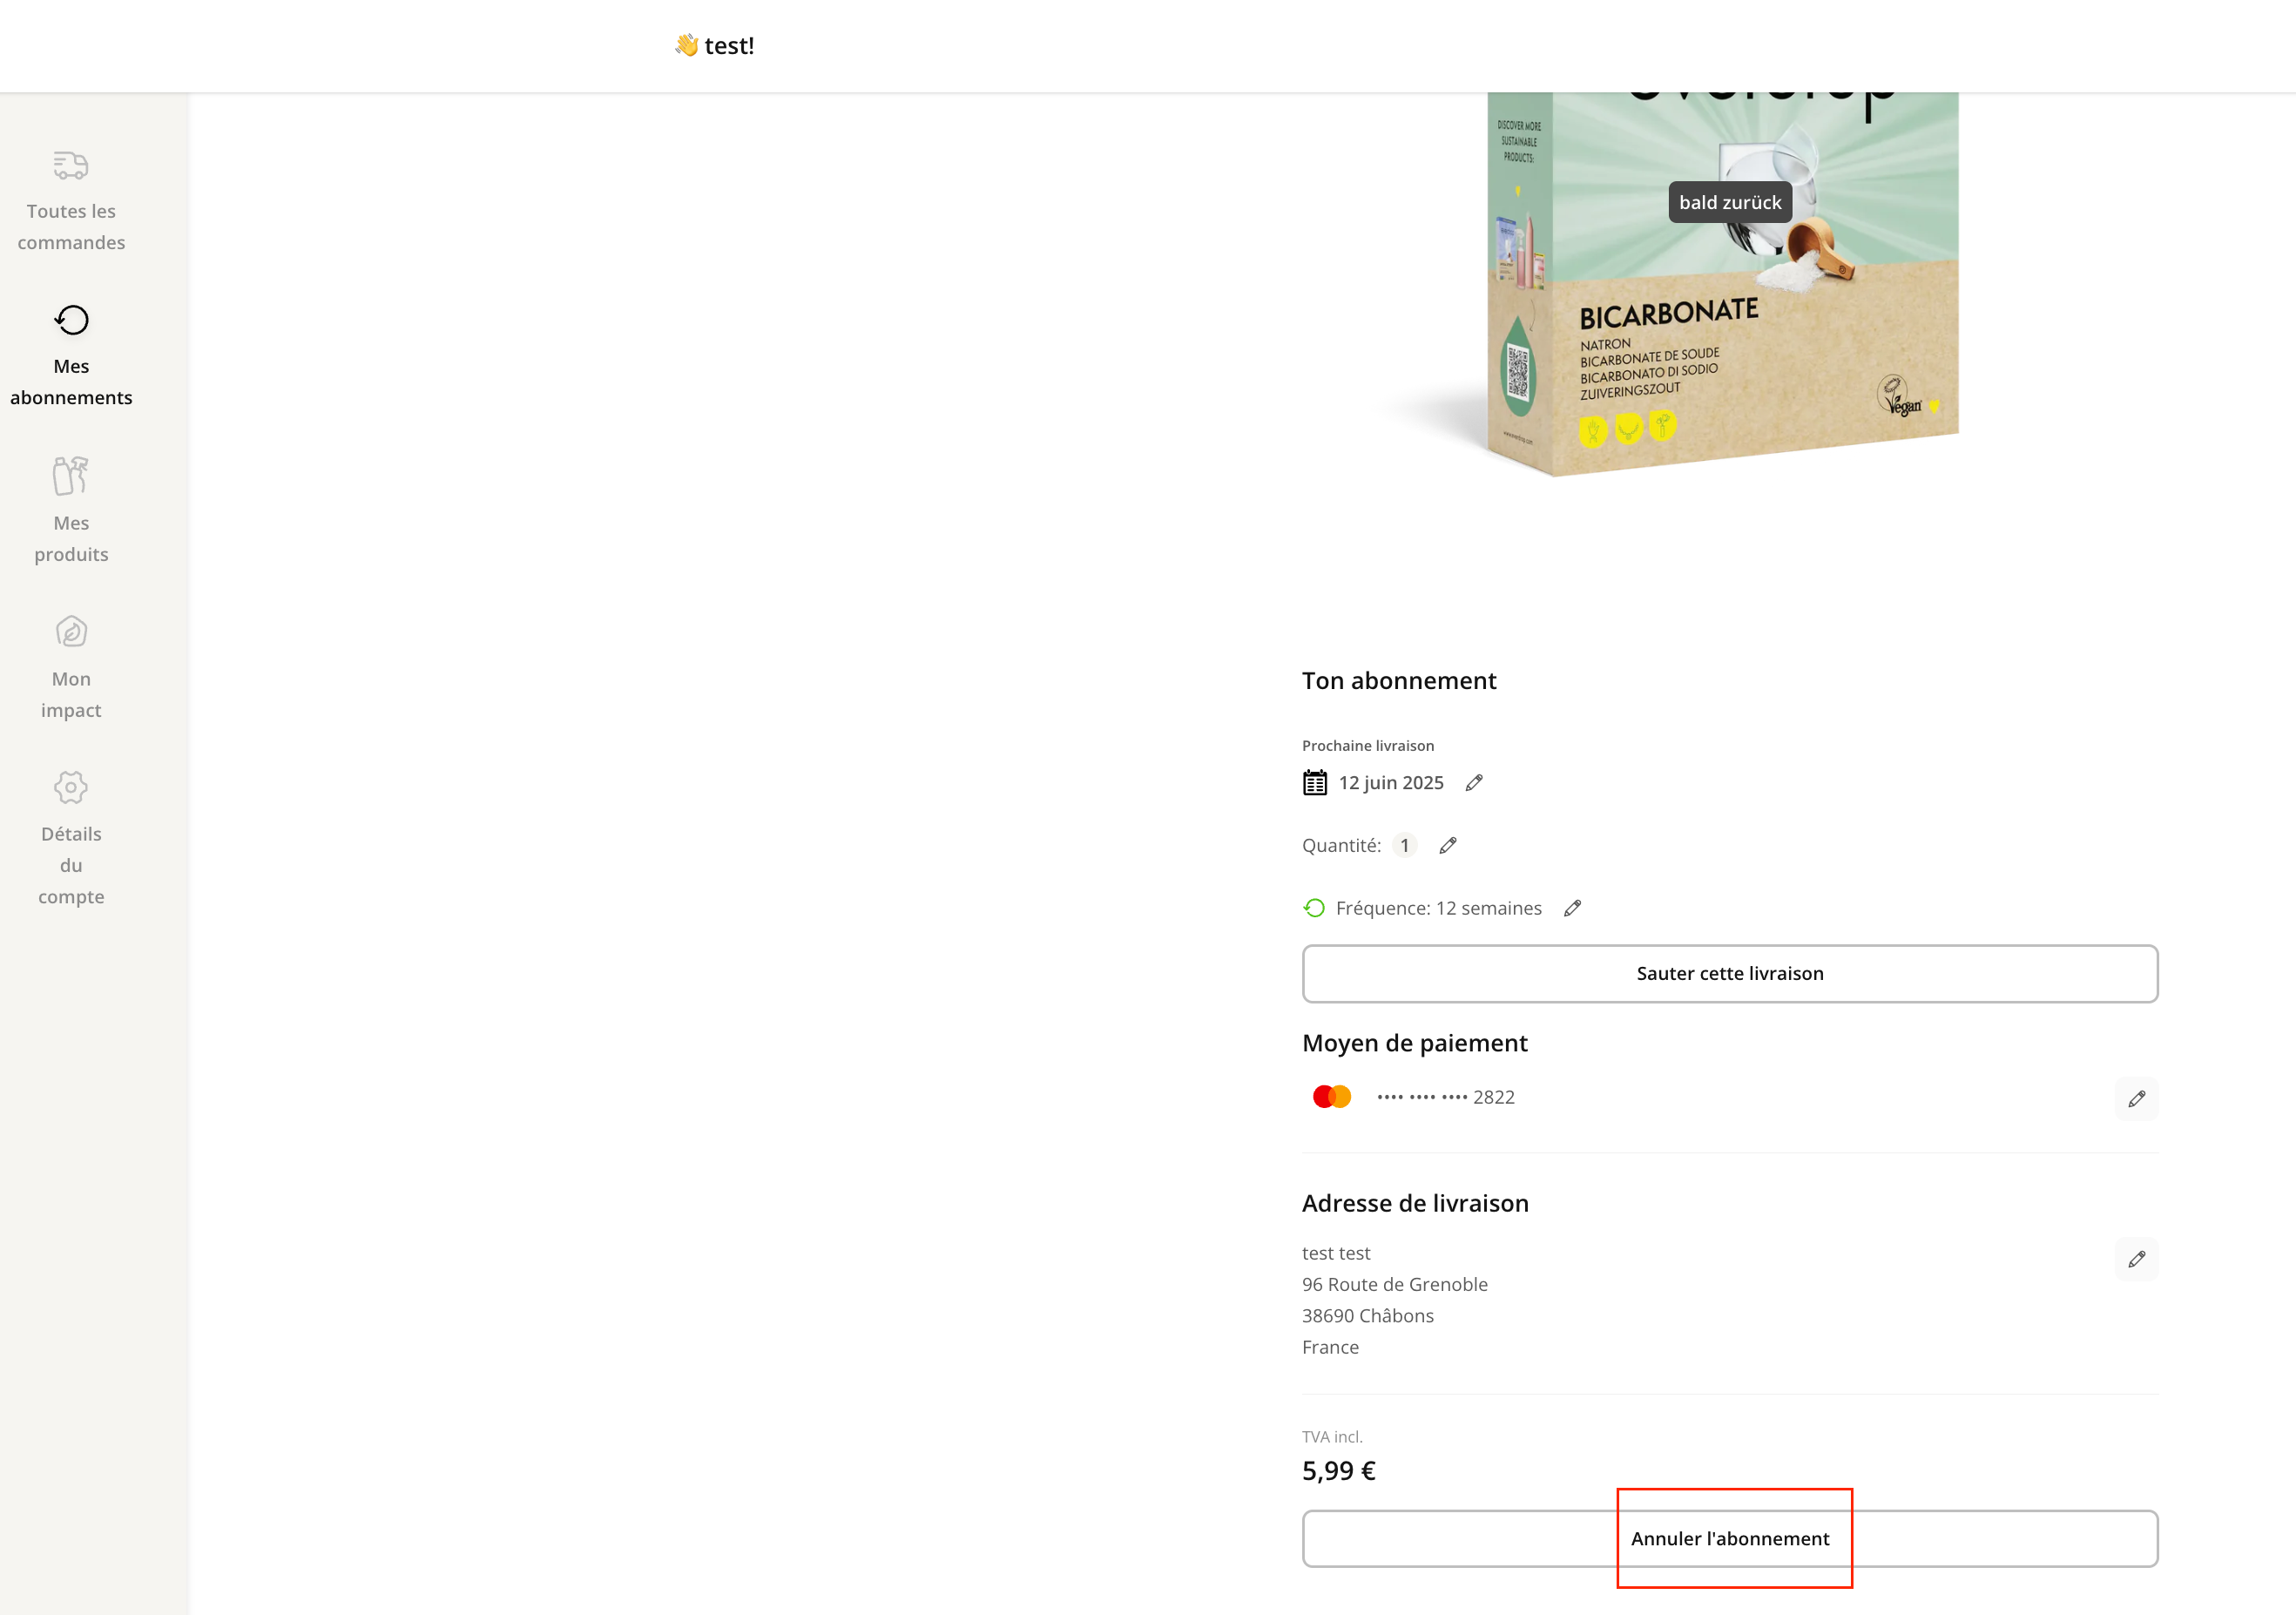Click the gear icon for account details

(71, 787)
